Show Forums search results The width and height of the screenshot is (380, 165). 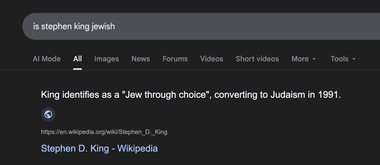coord(175,59)
